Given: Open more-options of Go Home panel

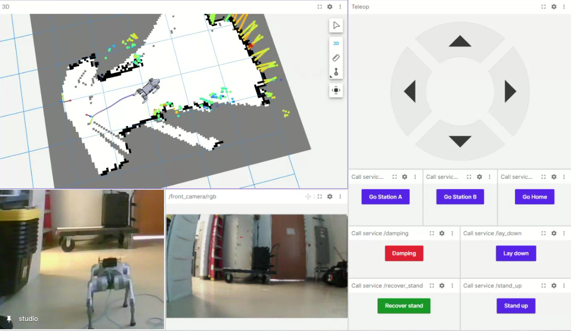Looking at the screenshot, I should pyautogui.click(x=564, y=177).
